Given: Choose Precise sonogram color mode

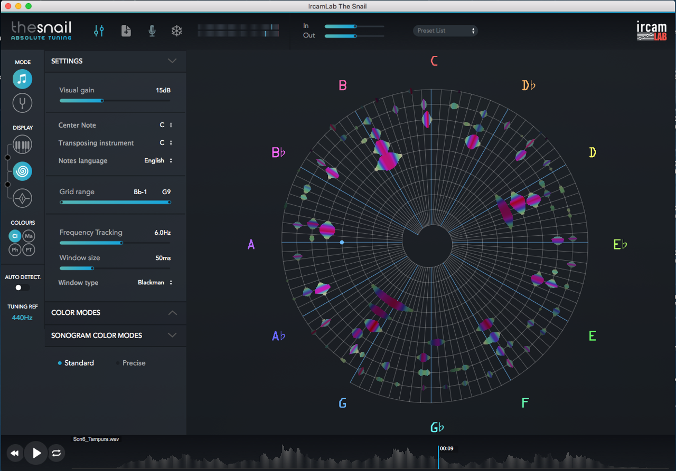Looking at the screenshot, I should (x=130, y=363).
